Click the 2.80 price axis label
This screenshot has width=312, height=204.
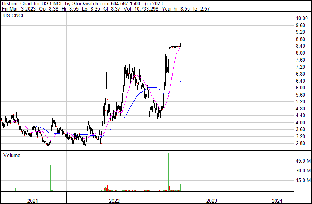[300, 144]
